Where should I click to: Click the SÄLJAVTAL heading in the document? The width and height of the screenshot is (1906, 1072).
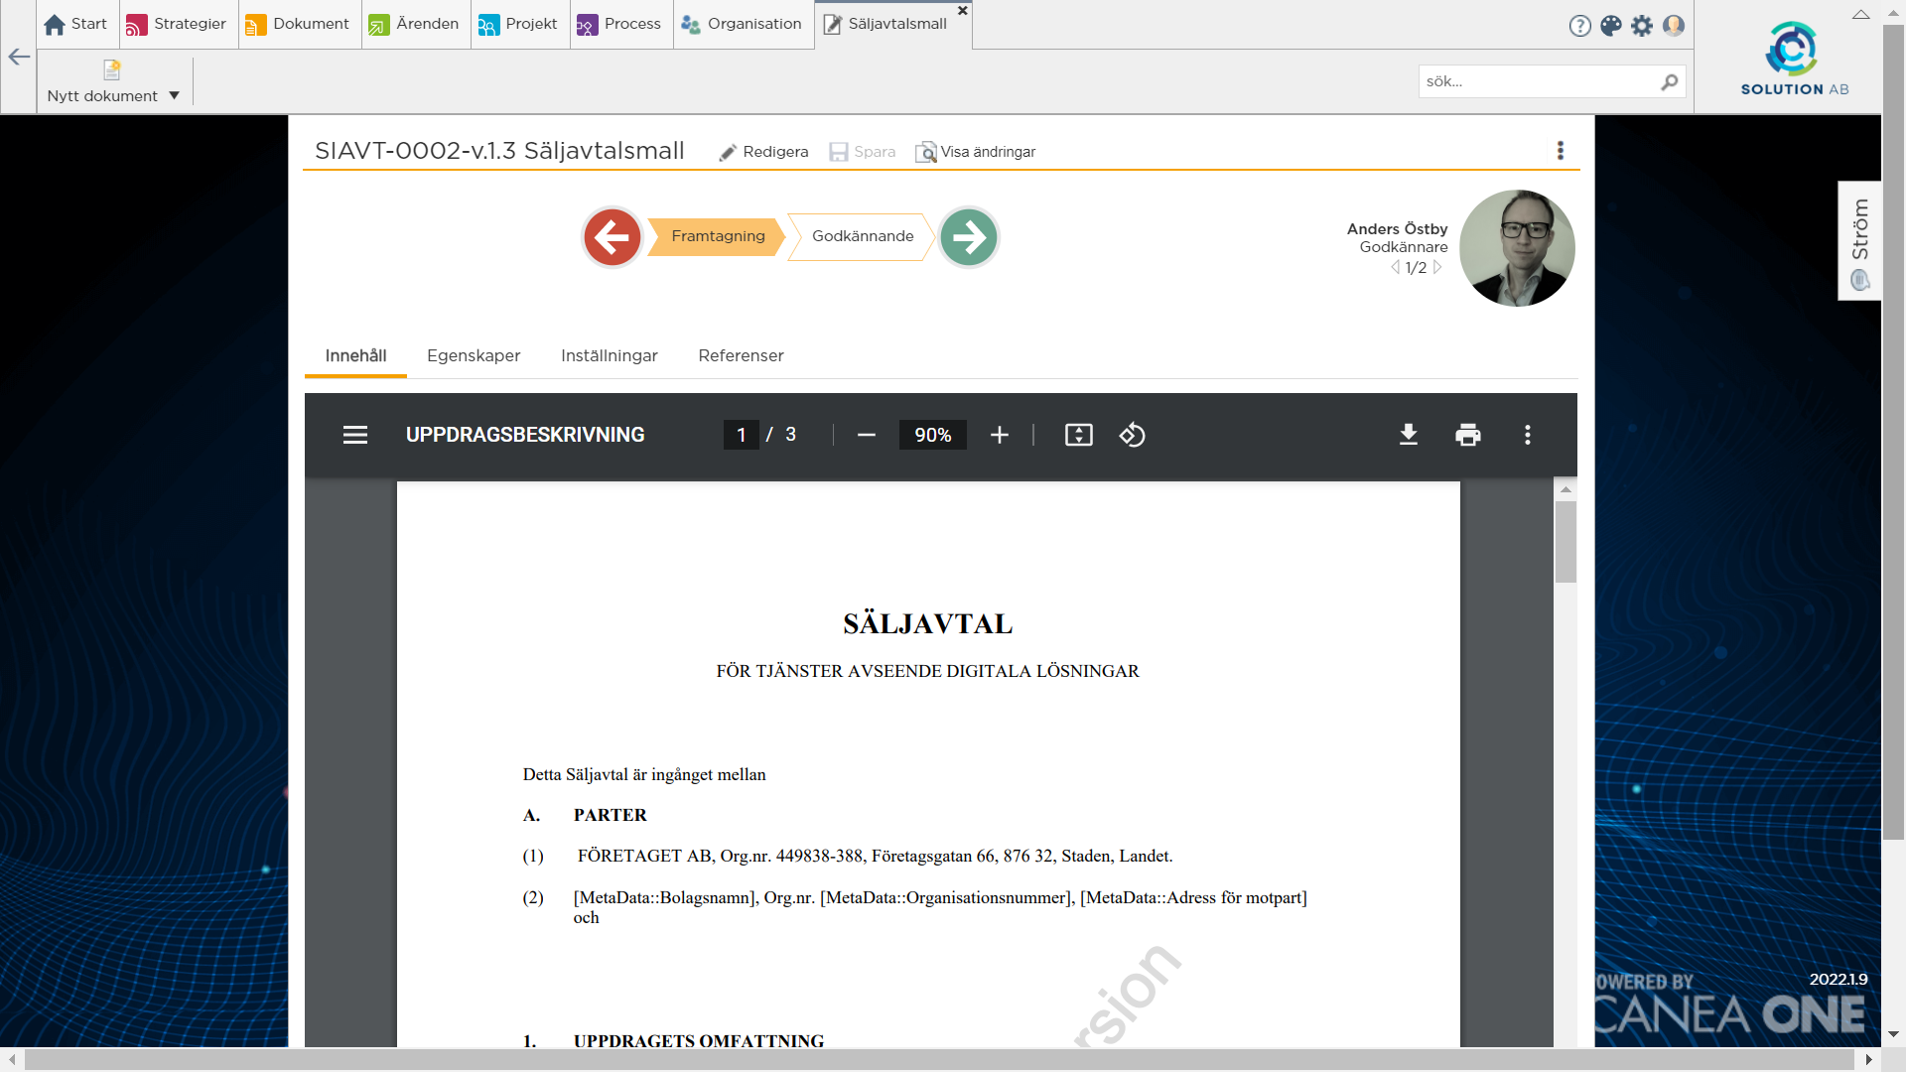coord(927,623)
